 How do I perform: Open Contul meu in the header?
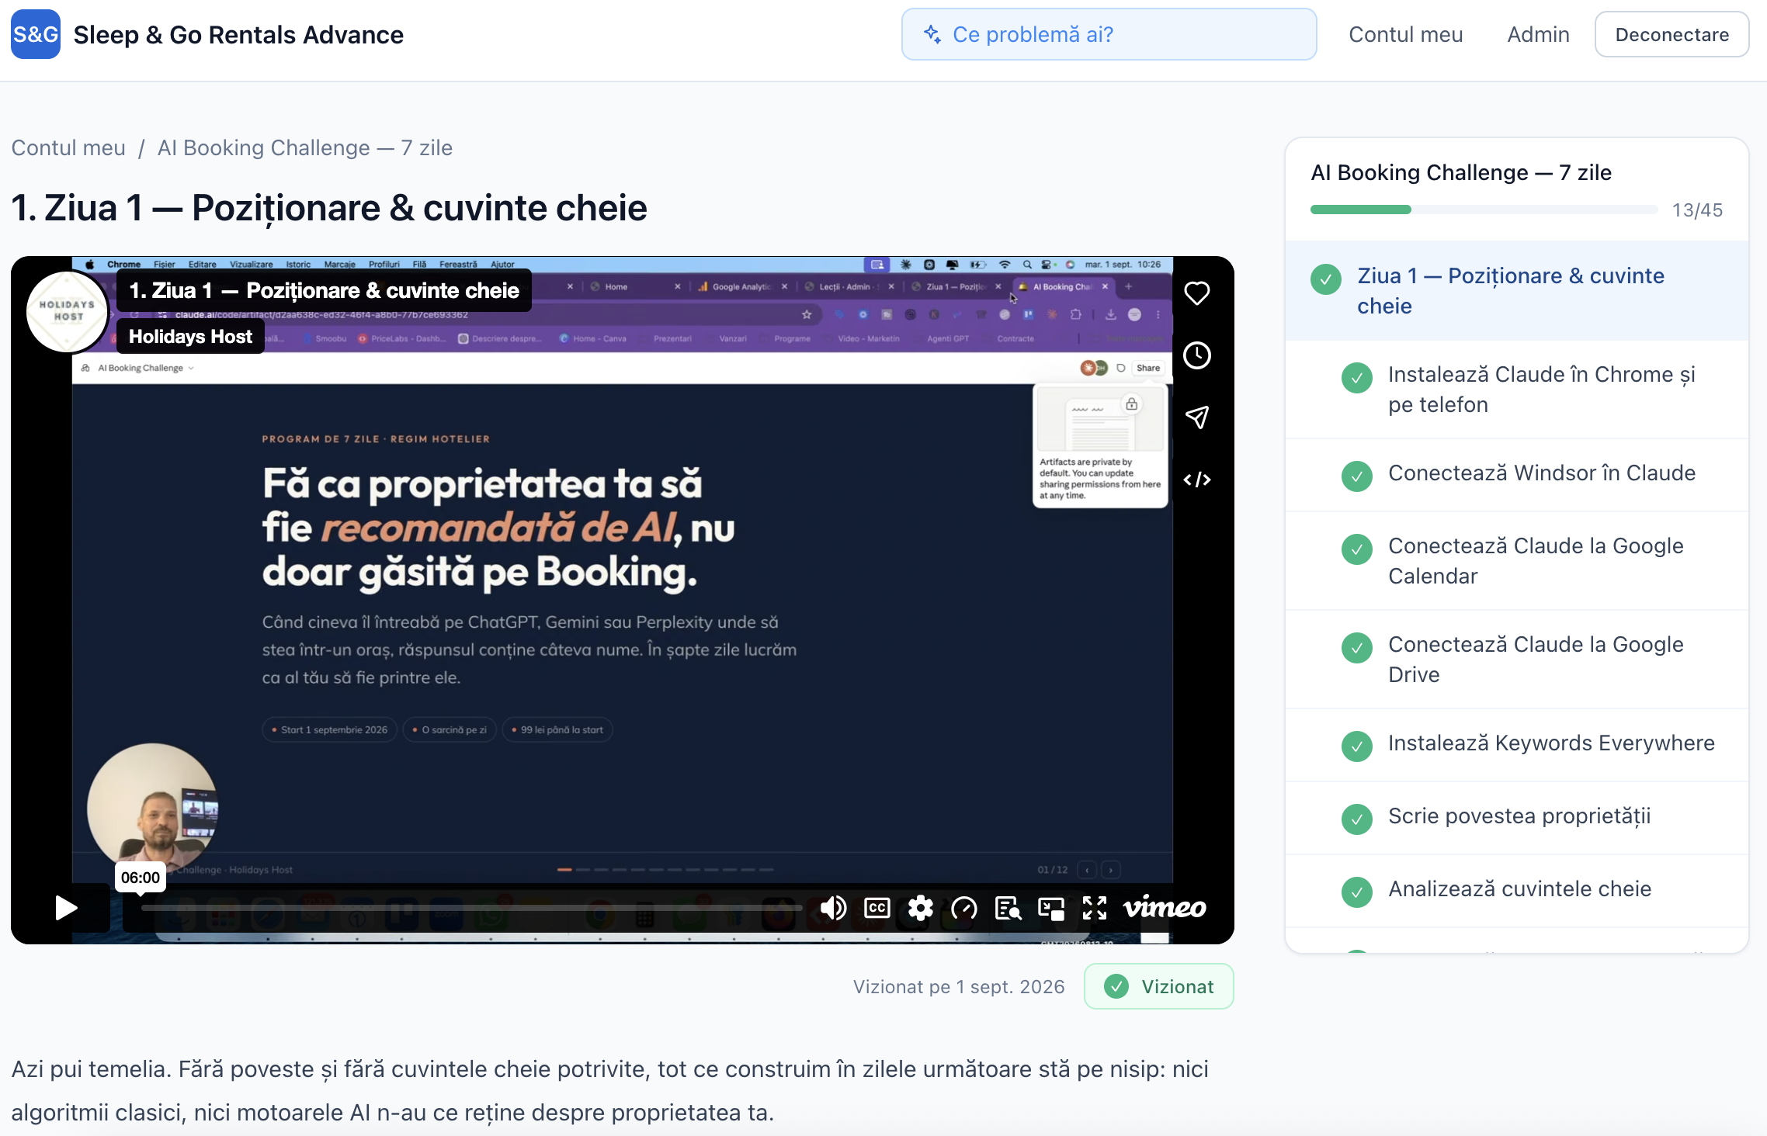coord(1405,34)
